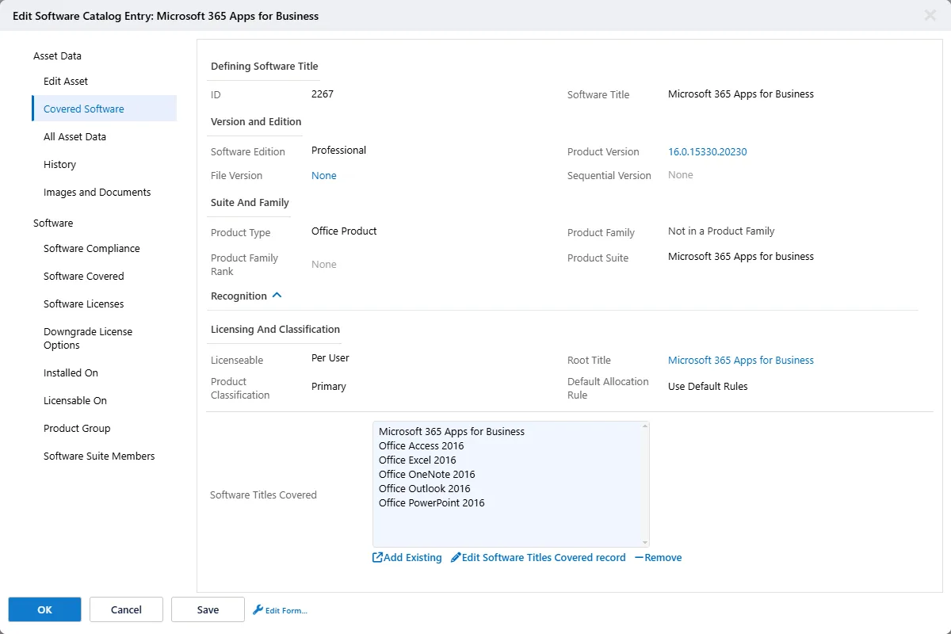Click the Product Type value Office Product
Image resolution: width=951 pixels, height=634 pixels.
[x=344, y=231]
